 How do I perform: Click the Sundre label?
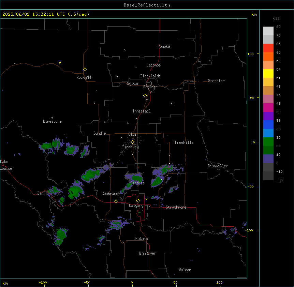[100, 133]
